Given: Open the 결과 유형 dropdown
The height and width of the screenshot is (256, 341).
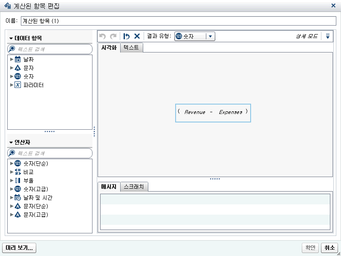Looking at the screenshot, I should (211, 36).
